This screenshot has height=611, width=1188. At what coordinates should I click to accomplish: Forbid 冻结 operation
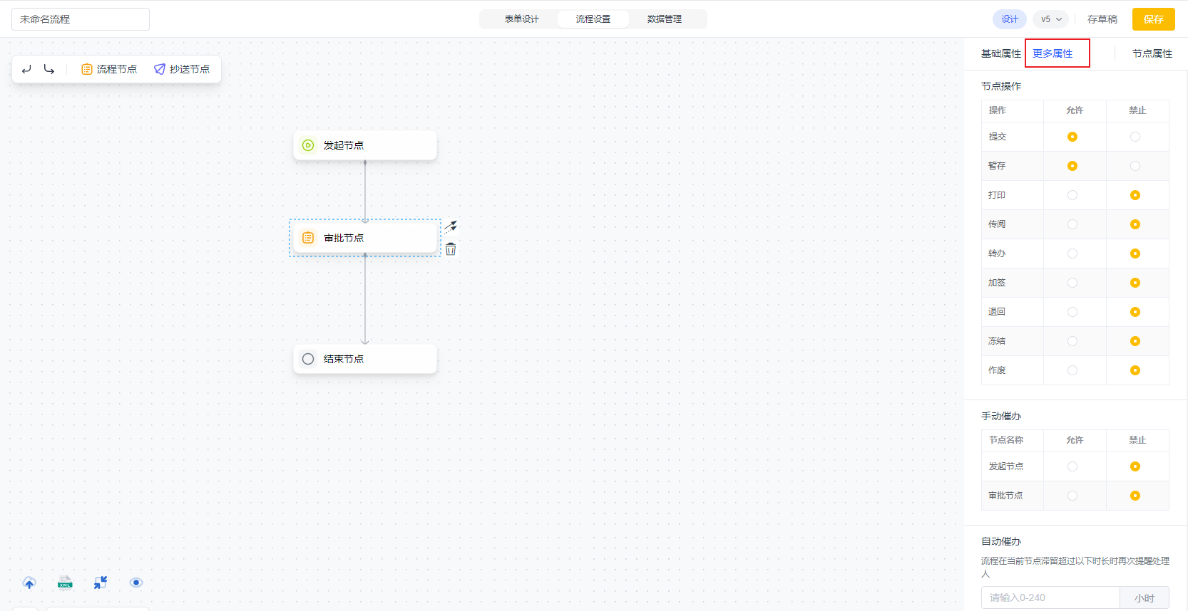[1135, 341]
